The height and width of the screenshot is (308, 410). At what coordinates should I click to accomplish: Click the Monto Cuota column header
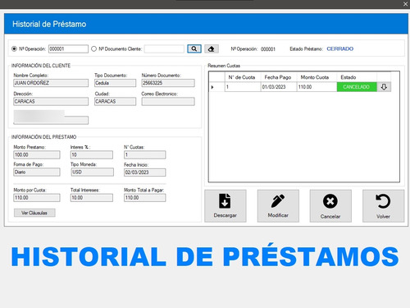317,77
